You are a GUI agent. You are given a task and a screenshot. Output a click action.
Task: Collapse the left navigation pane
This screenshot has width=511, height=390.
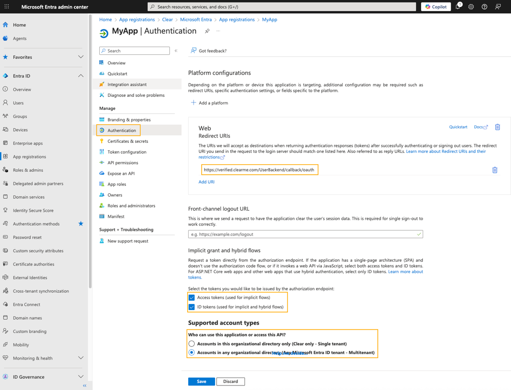pos(85,386)
